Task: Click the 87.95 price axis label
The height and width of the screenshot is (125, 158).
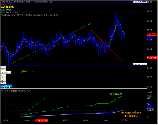Action: (150, 21)
